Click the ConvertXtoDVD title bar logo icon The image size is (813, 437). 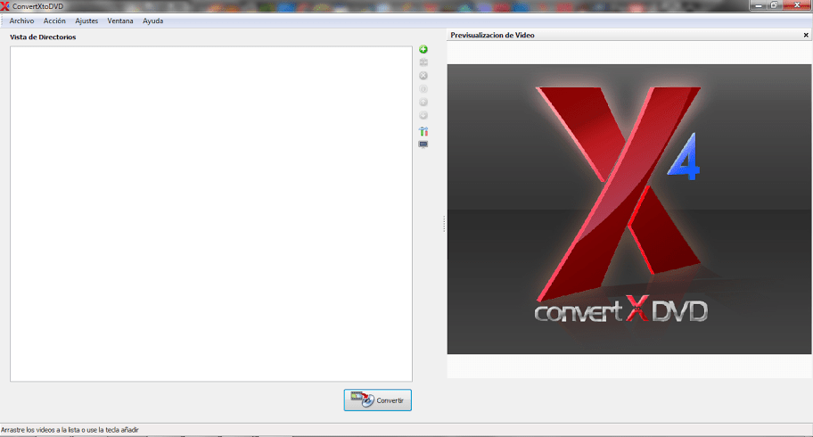[4, 6]
